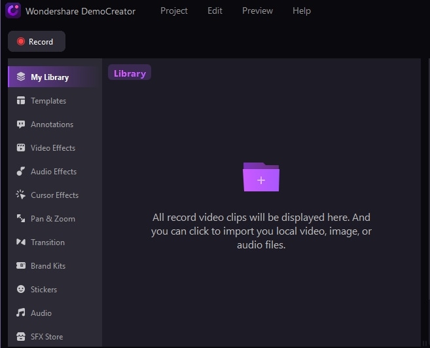Open the Edit menu

click(x=215, y=10)
